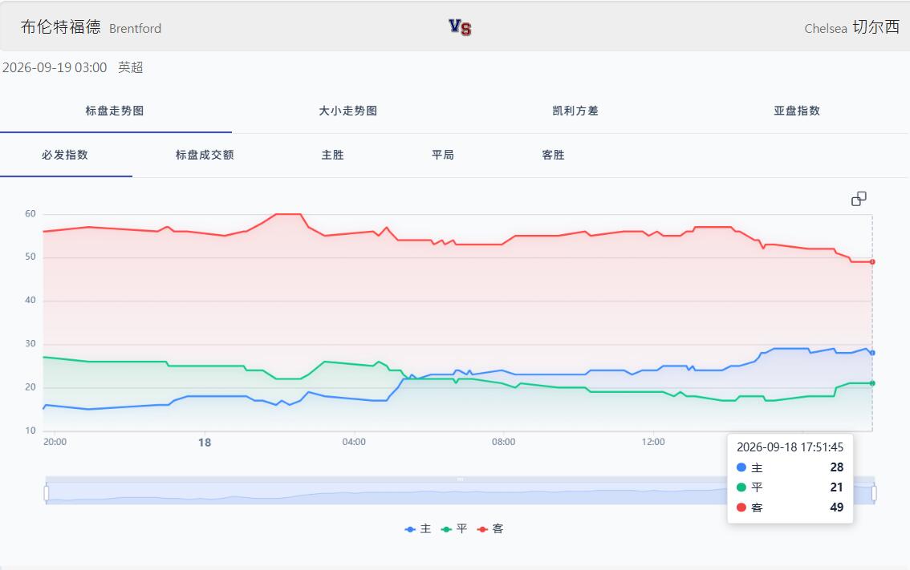Viewport: 910px width, 570px height.
Task: Open the 凯利方差 tab
Action: click(575, 111)
